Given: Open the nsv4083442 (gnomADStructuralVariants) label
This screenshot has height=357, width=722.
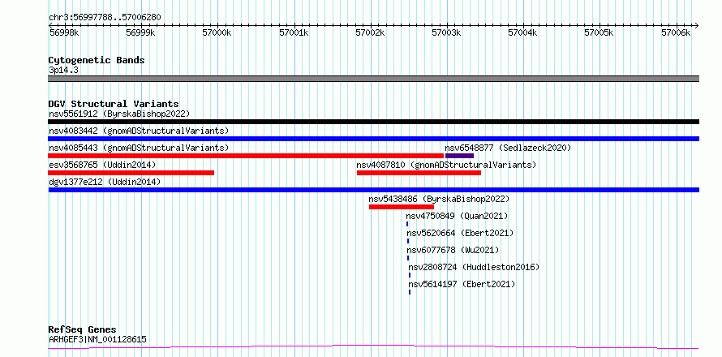Looking at the screenshot, I should pyautogui.click(x=139, y=131).
